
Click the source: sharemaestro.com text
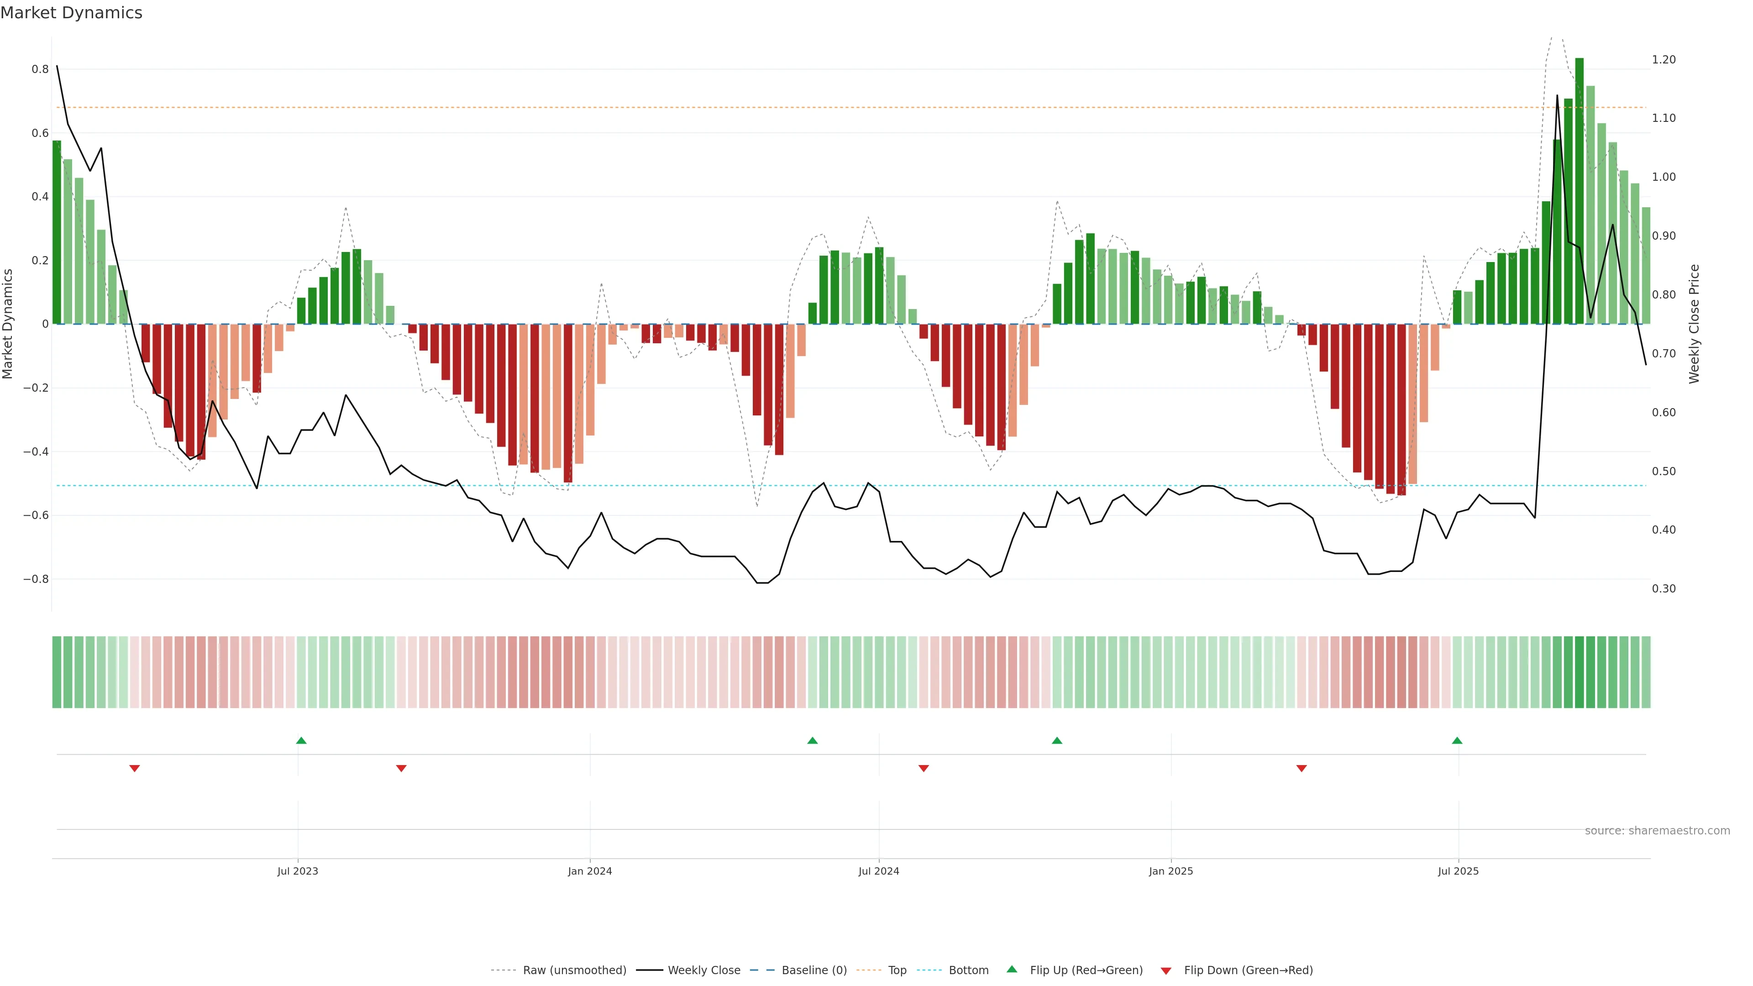point(1657,831)
